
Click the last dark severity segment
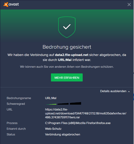tap(75, 103)
